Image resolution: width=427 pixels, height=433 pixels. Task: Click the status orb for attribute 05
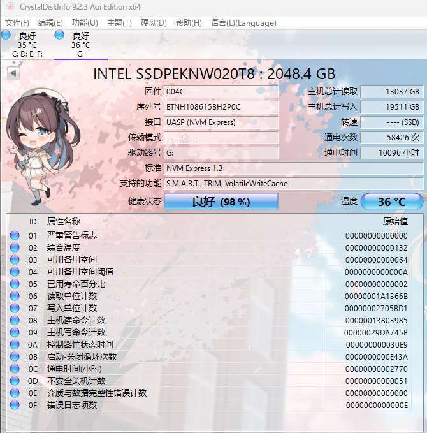click(15, 284)
